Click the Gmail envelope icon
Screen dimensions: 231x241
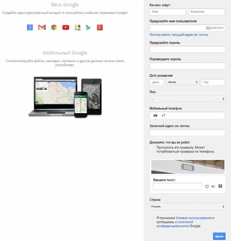(42, 27)
